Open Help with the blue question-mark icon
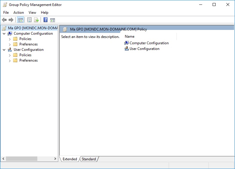Screen dimensions: 235x169 [46, 20]
